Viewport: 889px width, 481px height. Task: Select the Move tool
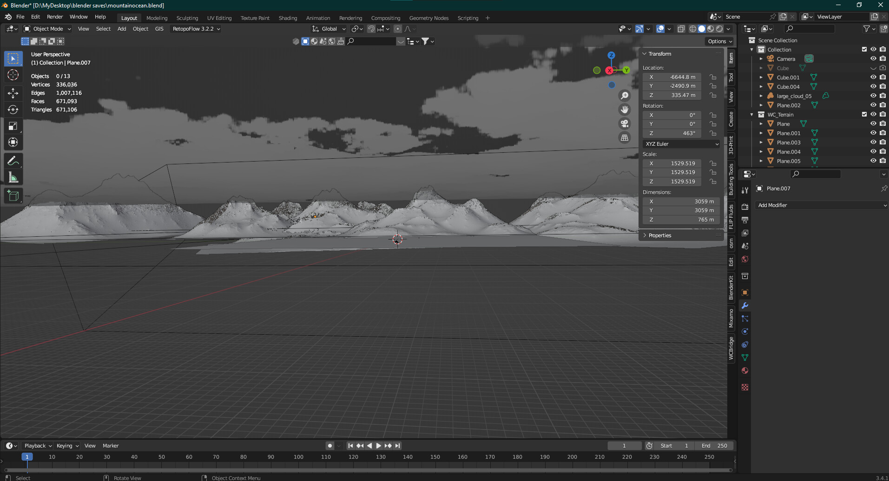(13, 93)
